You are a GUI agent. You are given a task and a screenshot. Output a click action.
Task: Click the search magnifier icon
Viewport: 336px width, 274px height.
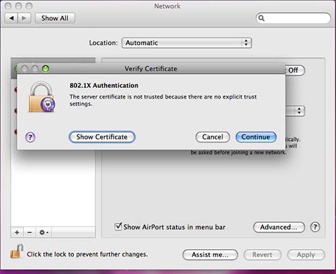click(261, 18)
